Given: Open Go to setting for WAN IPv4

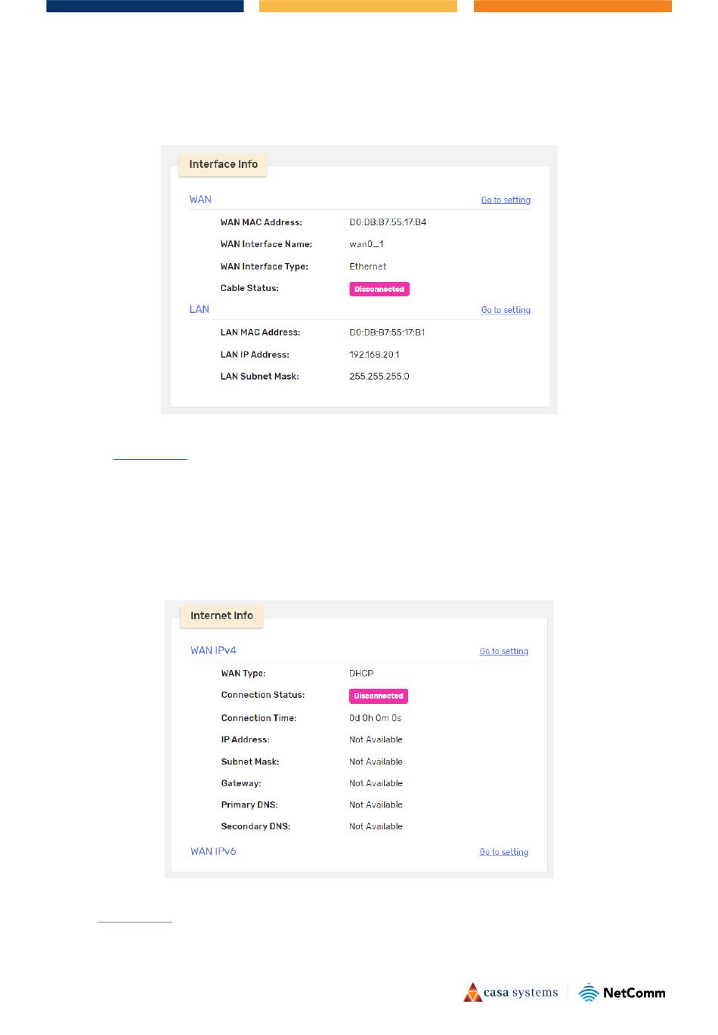Looking at the screenshot, I should [x=504, y=651].
